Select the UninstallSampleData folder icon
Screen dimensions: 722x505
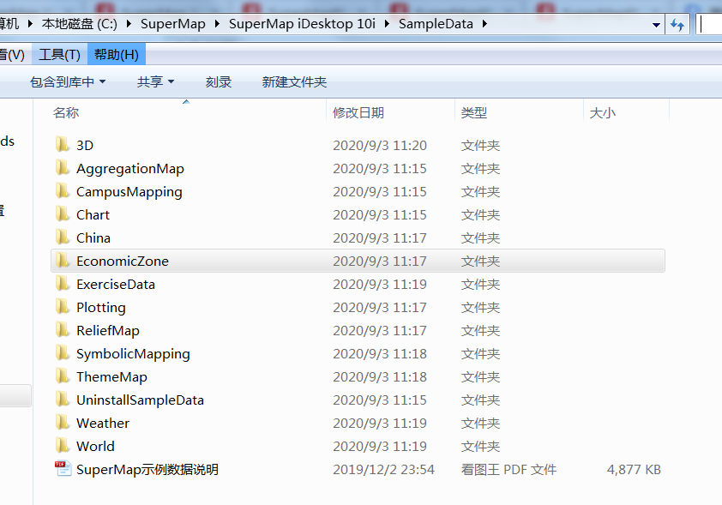pos(62,400)
